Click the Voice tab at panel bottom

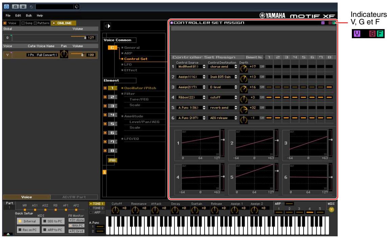27,197
